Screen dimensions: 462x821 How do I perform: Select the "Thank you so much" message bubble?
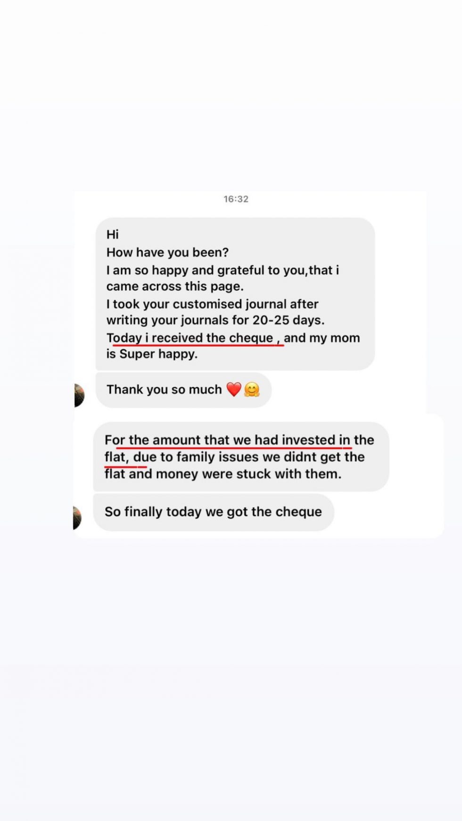click(x=164, y=390)
